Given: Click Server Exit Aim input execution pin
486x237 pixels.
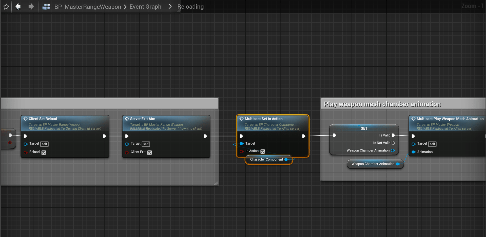Looking at the screenshot, I should click(127, 136).
